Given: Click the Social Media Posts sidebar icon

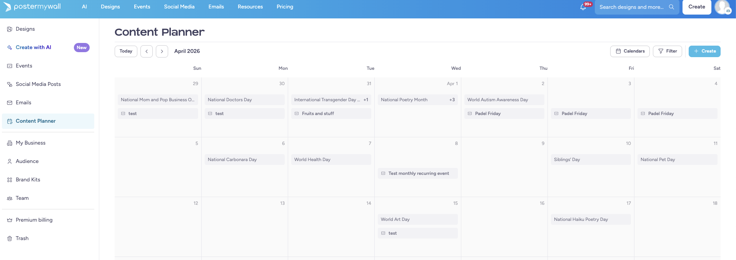Looking at the screenshot, I should click(x=10, y=84).
